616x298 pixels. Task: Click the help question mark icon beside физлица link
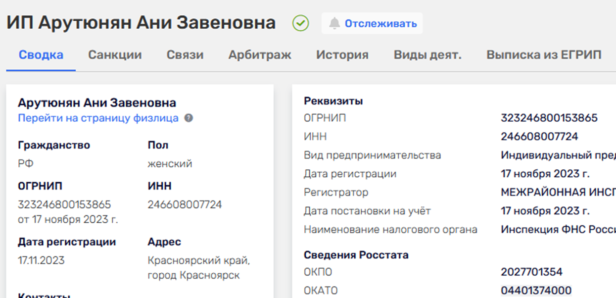(189, 118)
